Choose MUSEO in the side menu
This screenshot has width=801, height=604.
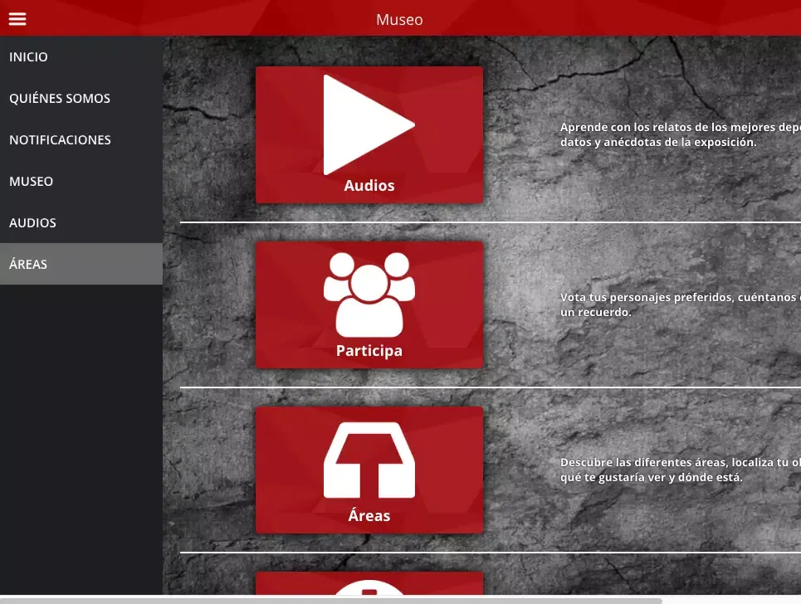coord(32,182)
